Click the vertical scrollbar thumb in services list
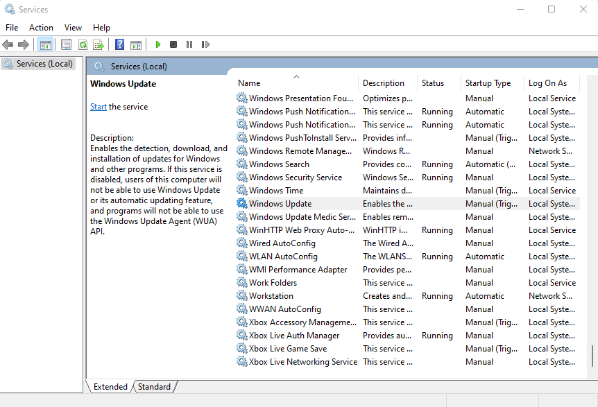Viewport: 598px width, 407px height. (x=592, y=356)
